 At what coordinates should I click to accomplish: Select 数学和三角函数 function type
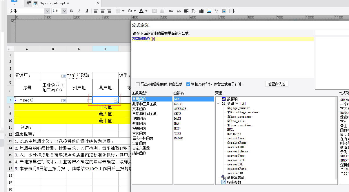click(145, 104)
